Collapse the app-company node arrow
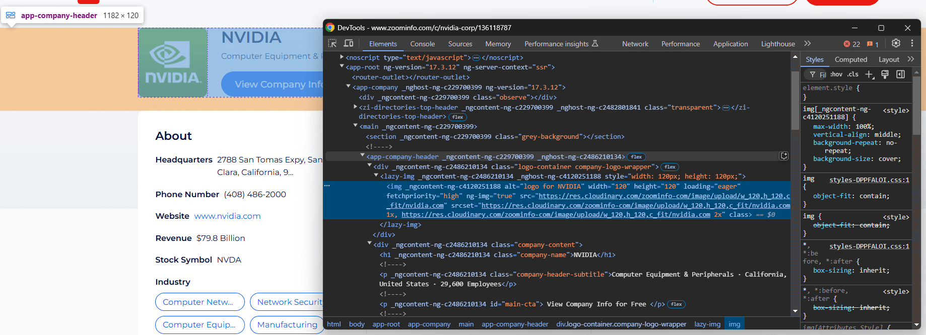 click(x=348, y=87)
